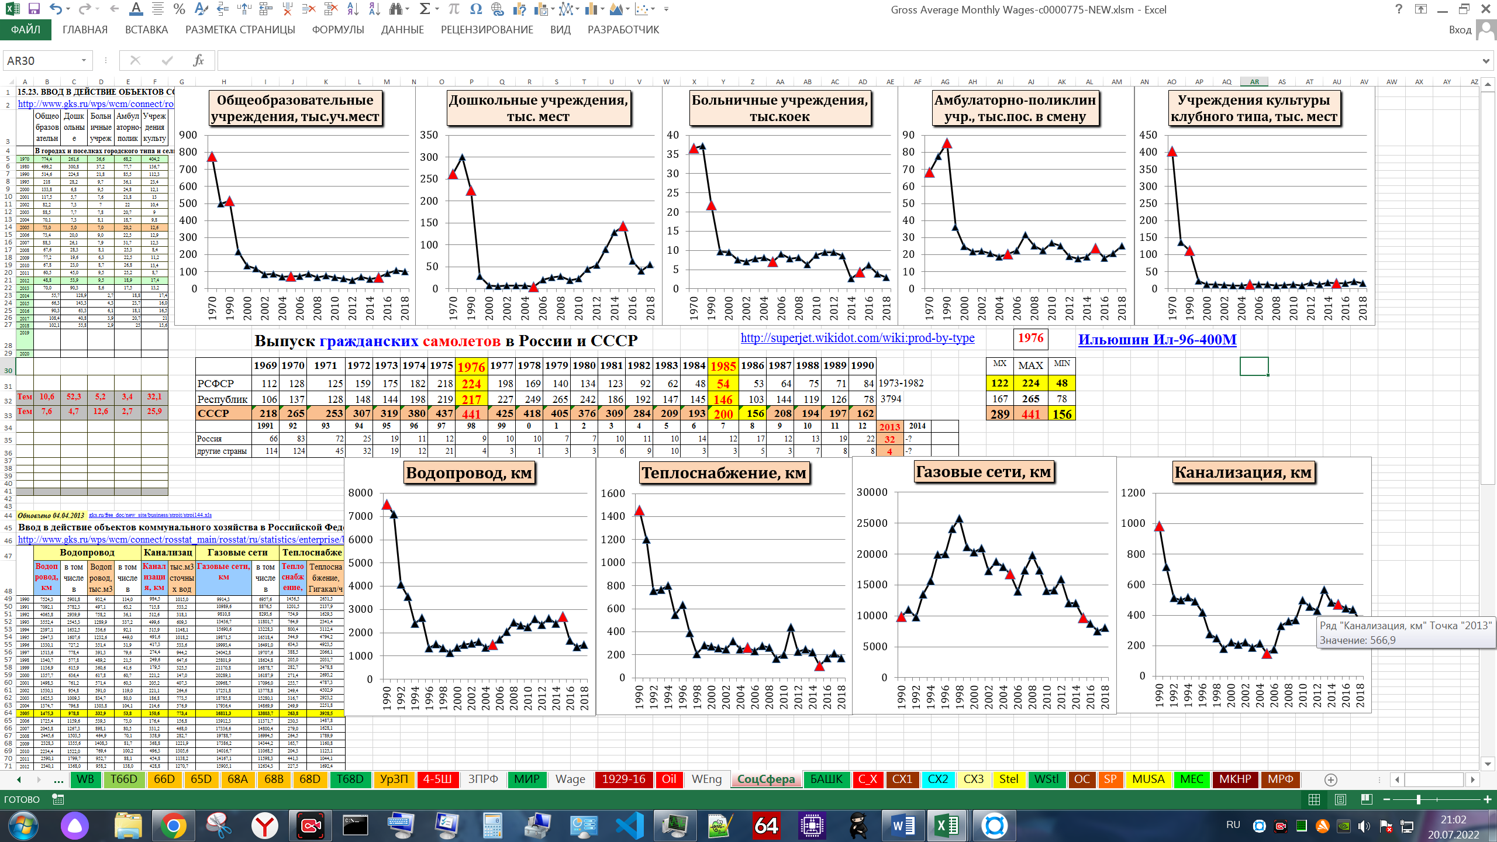
Task: Select Normal grid view button
Action: coord(1314,799)
